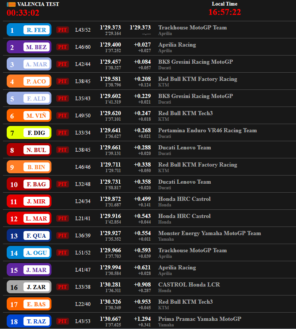
Task: Click PIT indicator in N. BUL row
Action: (x=62, y=150)
